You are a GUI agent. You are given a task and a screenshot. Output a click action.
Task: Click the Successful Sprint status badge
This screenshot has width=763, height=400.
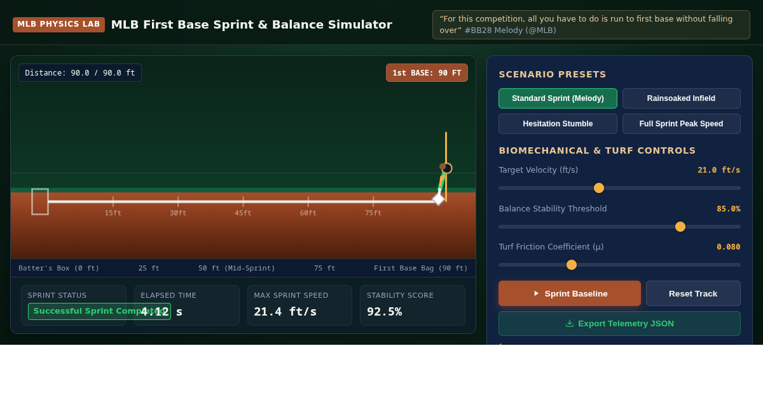(99, 311)
